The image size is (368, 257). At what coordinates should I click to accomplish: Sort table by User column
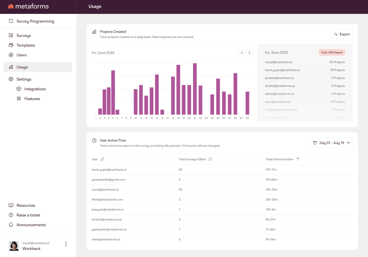(x=102, y=159)
